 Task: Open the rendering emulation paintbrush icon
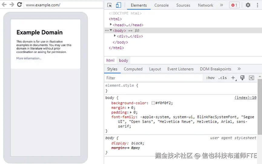point(242,78)
